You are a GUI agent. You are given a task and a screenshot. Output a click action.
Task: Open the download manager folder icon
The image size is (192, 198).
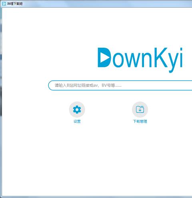(x=140, y=109)
